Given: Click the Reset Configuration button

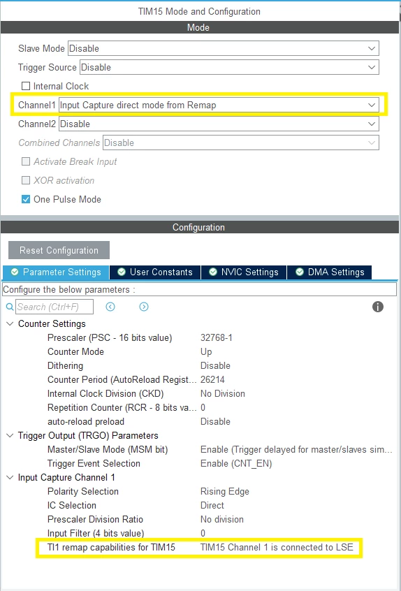Looking at the screenshot, I should (59, 250).
